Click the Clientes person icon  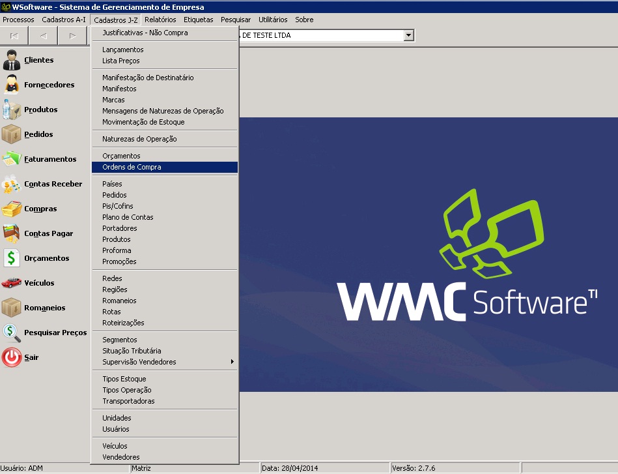[11, 60]
